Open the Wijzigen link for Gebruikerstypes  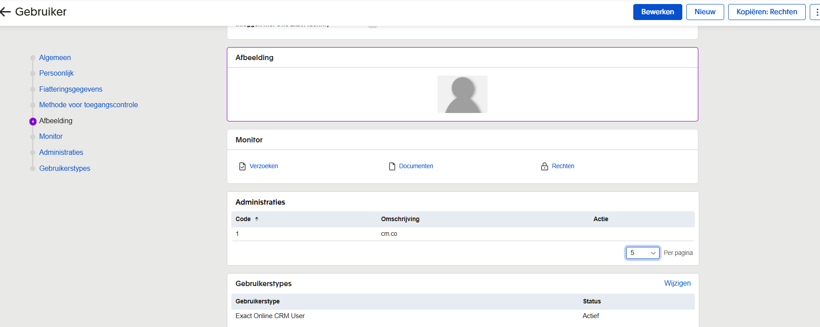coord(677,283)
